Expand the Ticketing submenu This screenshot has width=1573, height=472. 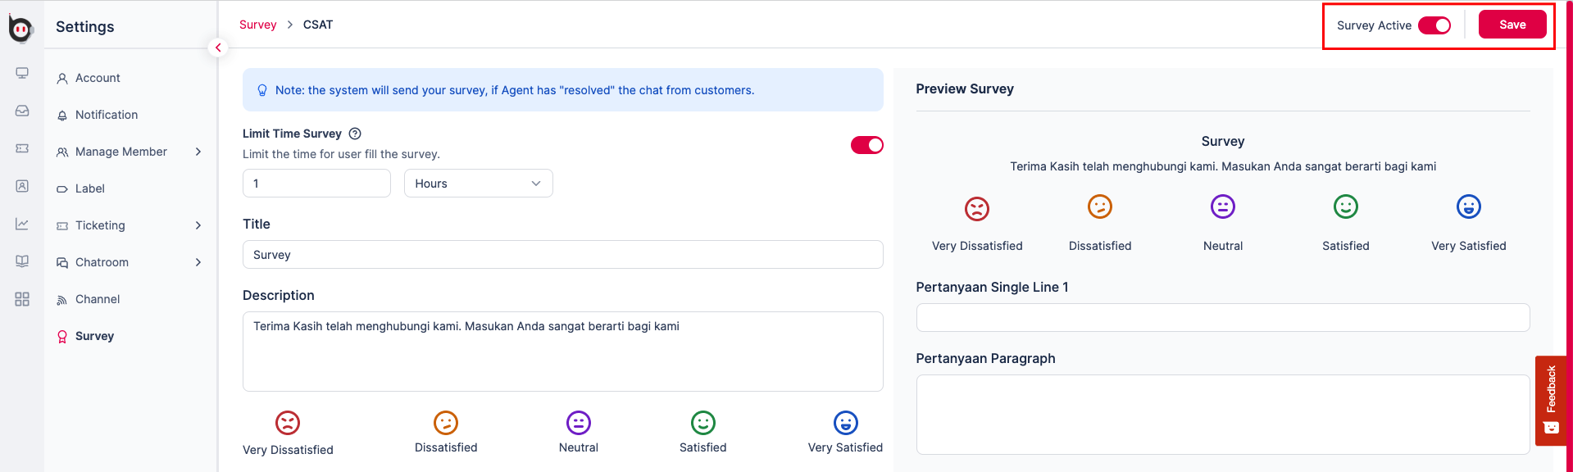pos(198,225)
